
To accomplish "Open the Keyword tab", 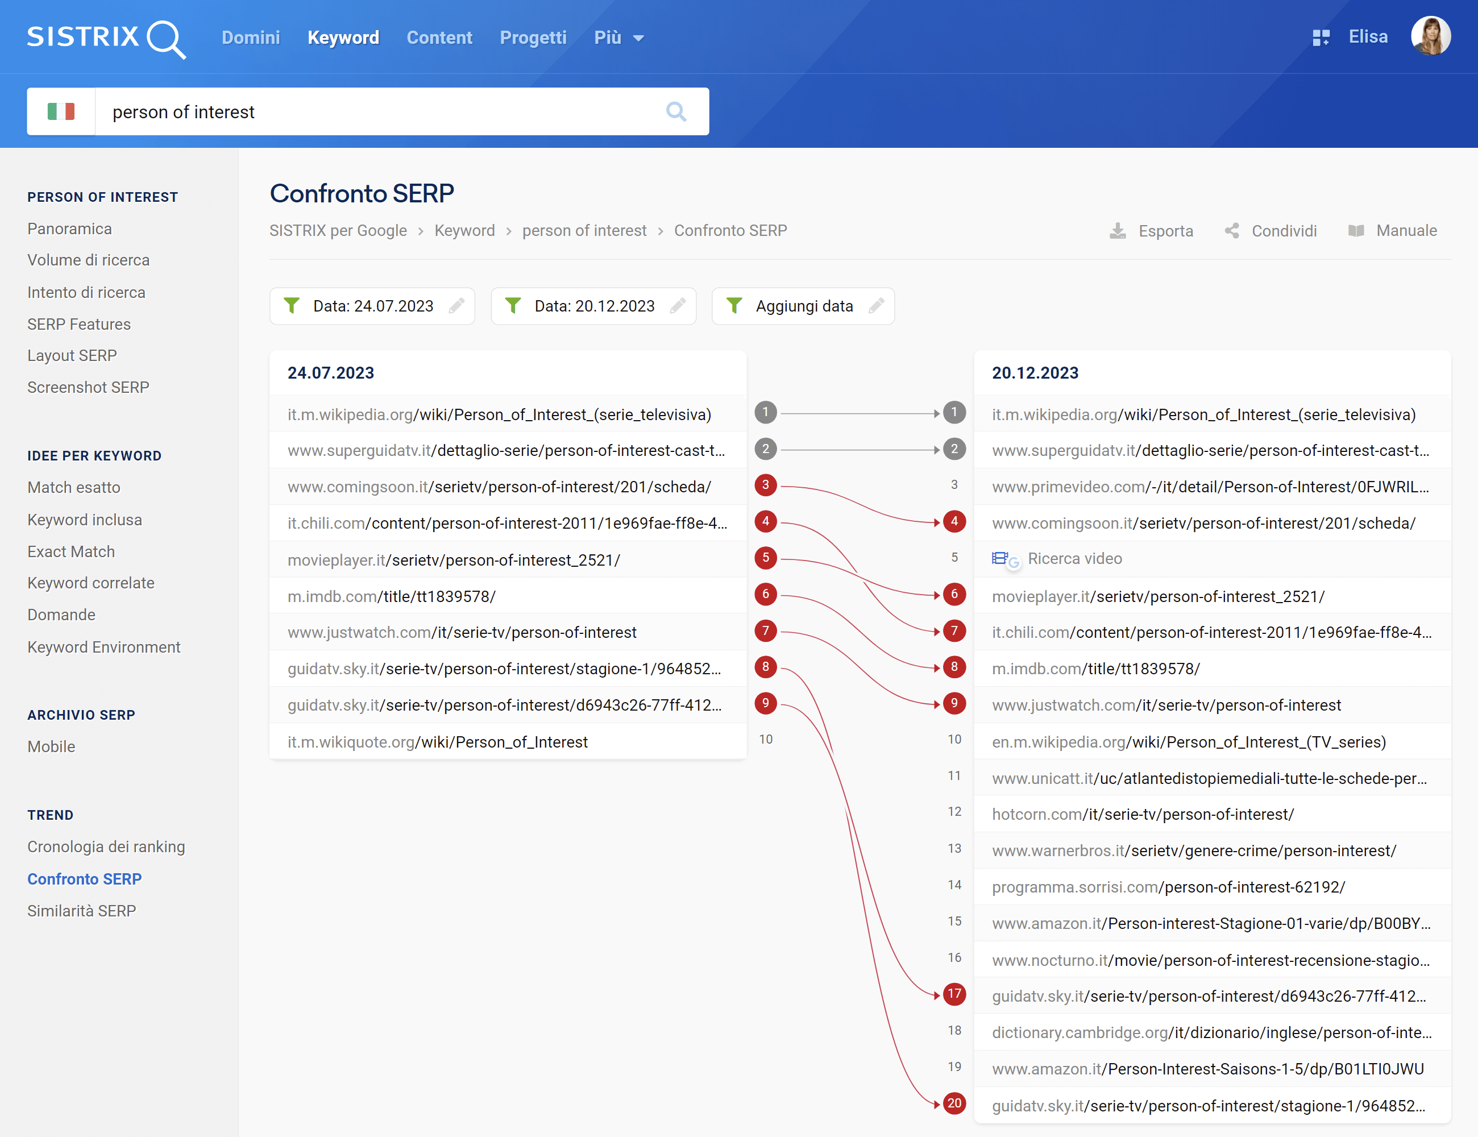I will pos(343,38).
